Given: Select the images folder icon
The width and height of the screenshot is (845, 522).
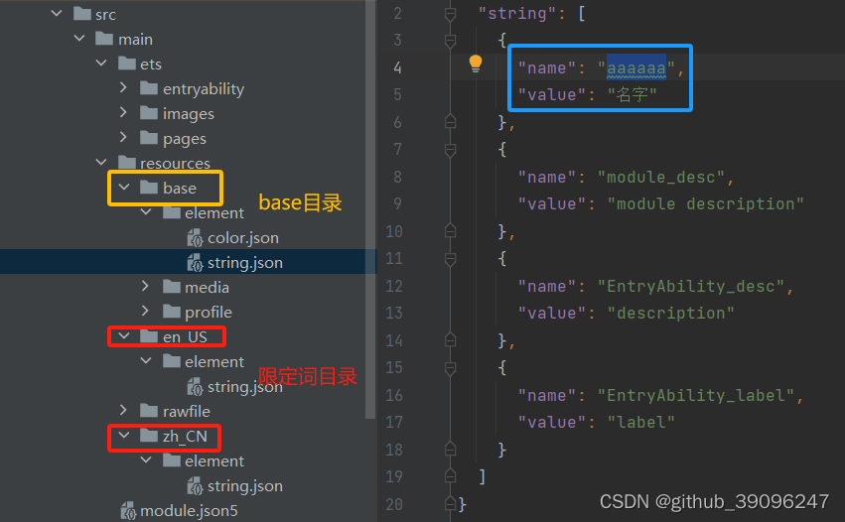Looking at the screenshot, I should tap(149, 112).
